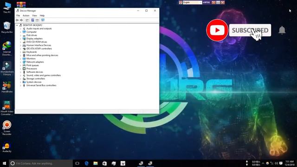The width and height of the screenshot is (297, 167).
Task: Select Universal Serial Bus controllers item
Action: (x=41, y=85)
